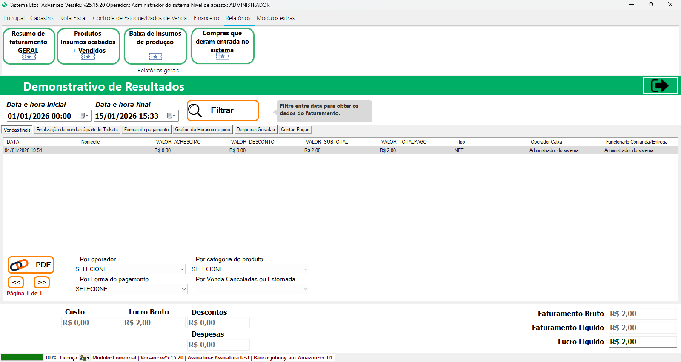Image resolution: width=681 pixels, height=362 pixels.
Task: Open Compras que deram entrada no sistema
Action: [222, 46]
